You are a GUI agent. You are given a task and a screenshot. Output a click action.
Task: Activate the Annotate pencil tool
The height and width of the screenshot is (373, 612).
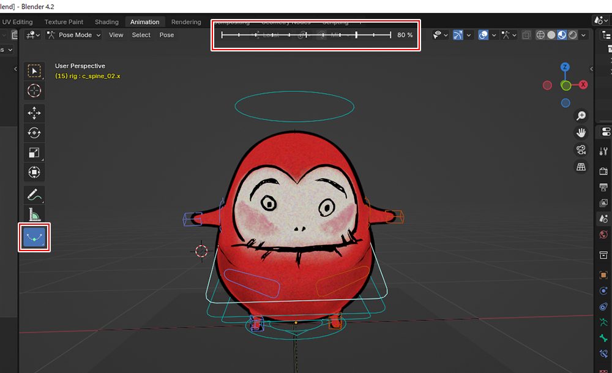(x=34, y=195)
